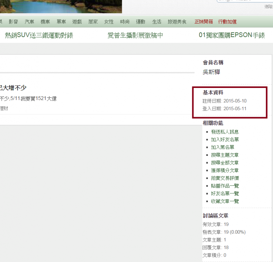Screen dimensions: 273x262
Task: Open the red 正妹開箱 nav link
Action: coord(204,22)
